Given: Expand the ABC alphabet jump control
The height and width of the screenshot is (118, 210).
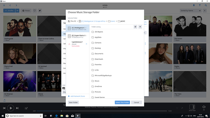Looking at the screenshot, I should coord(5,100).
